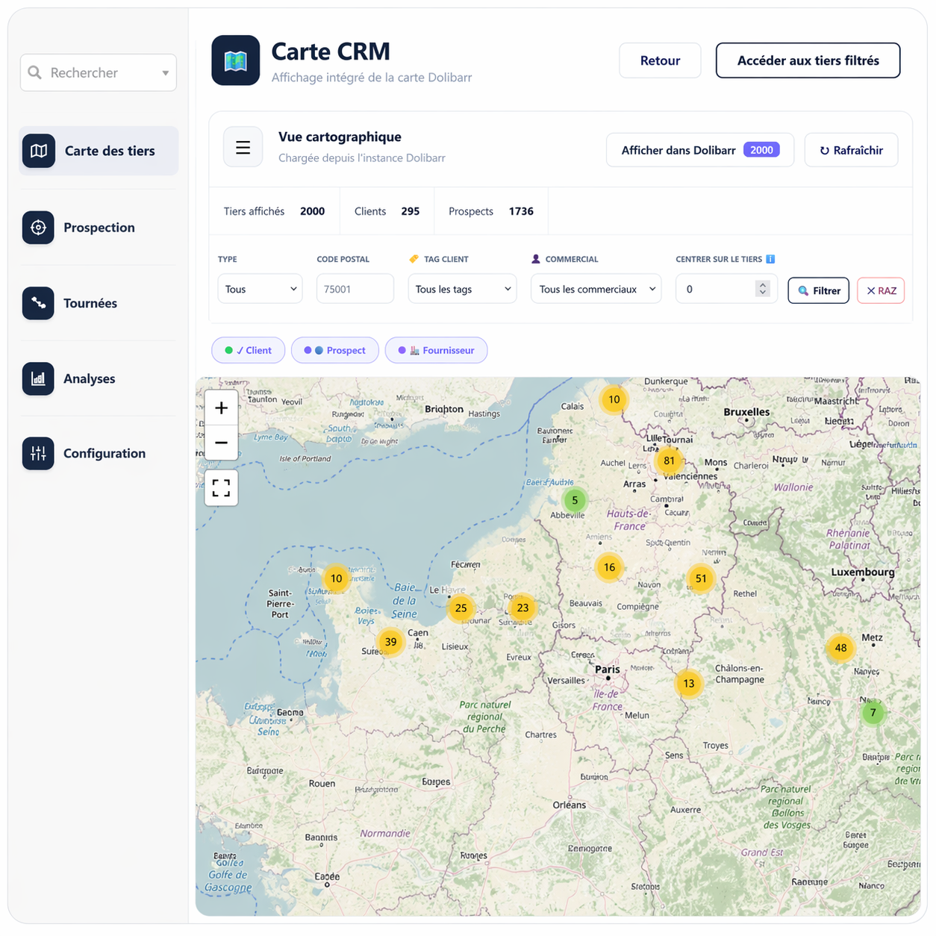The image size is (936, 936).
Task: Toggle the hamburger menu button
Action: pos(243,147)
